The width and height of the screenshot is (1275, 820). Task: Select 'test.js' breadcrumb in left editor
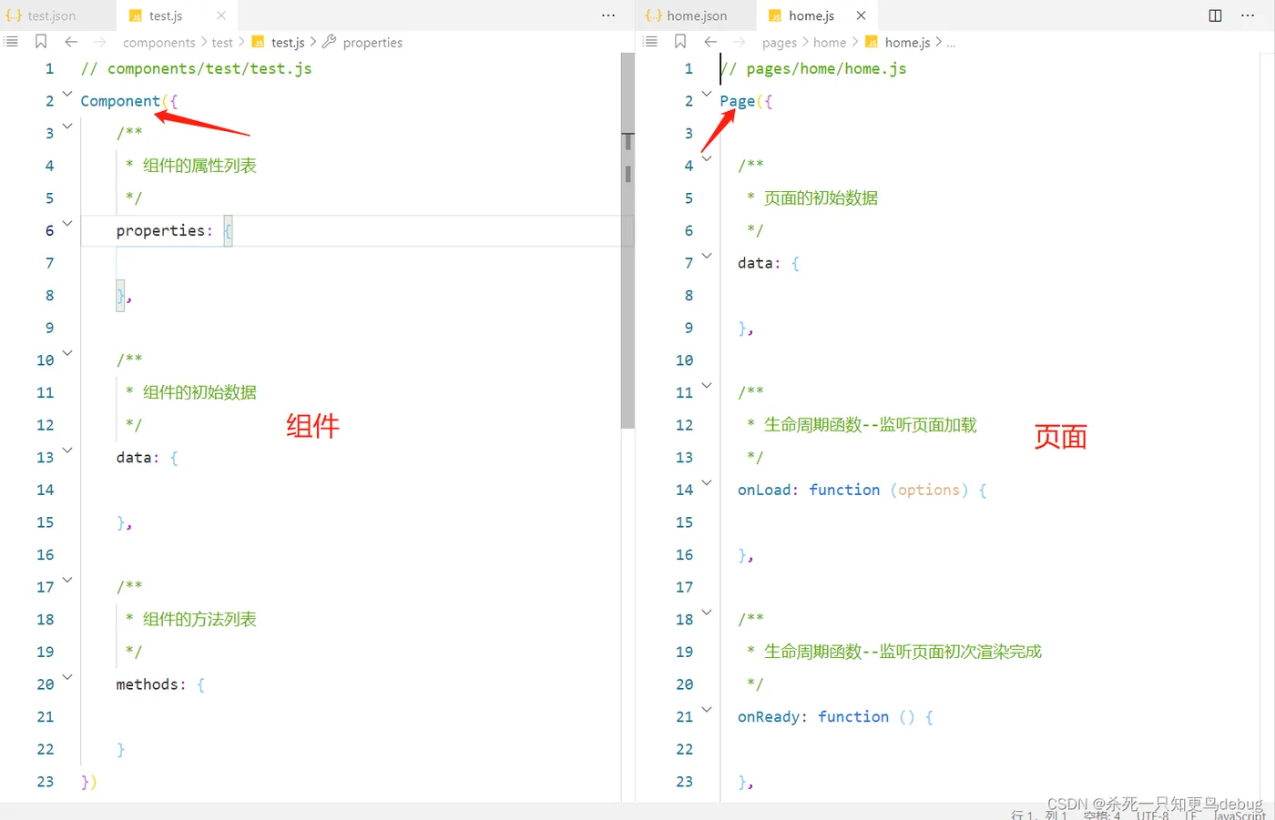(x=288, y=43)
